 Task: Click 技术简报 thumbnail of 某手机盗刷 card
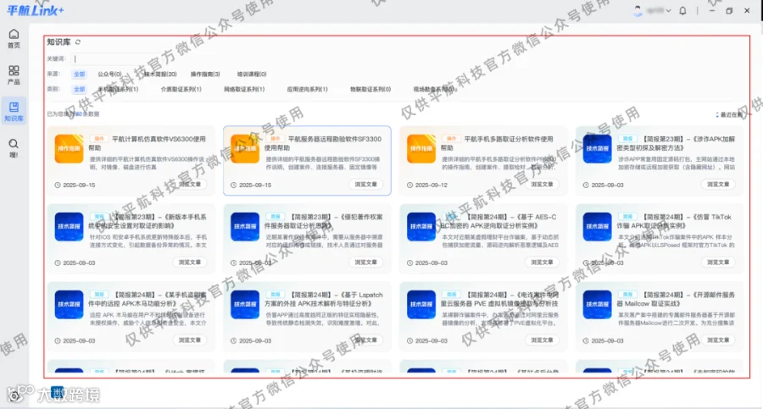[69, 305]
